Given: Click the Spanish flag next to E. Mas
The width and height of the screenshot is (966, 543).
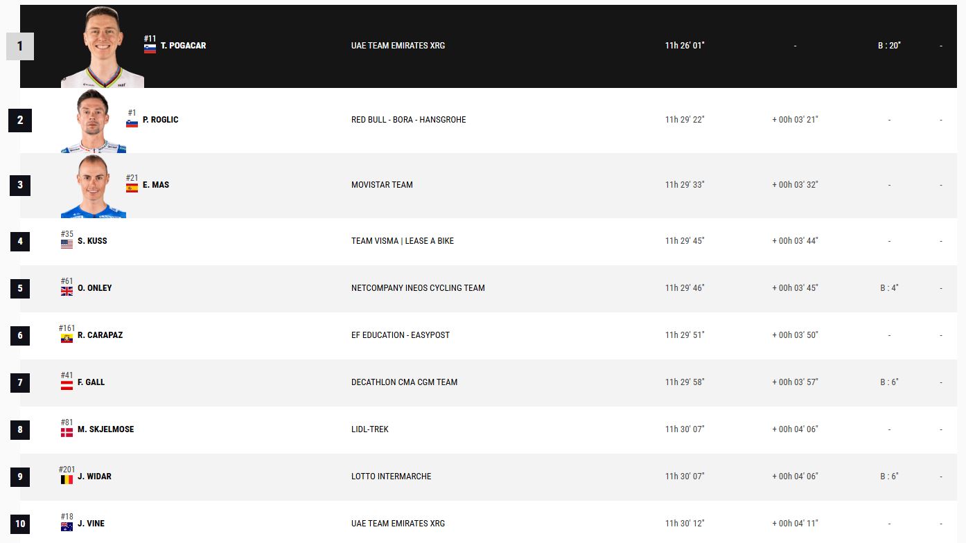Looking at the screenshot, I should point(132,188).
